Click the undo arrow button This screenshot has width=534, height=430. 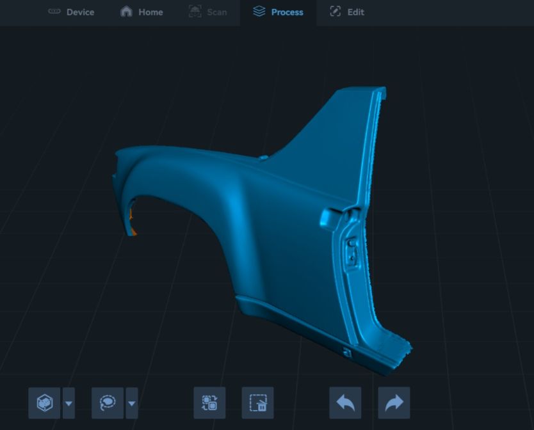coord(345,402)
